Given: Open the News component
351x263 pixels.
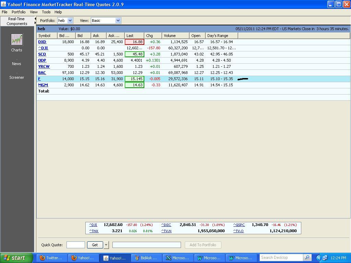Looking at the screenshot, I should 16,64.
